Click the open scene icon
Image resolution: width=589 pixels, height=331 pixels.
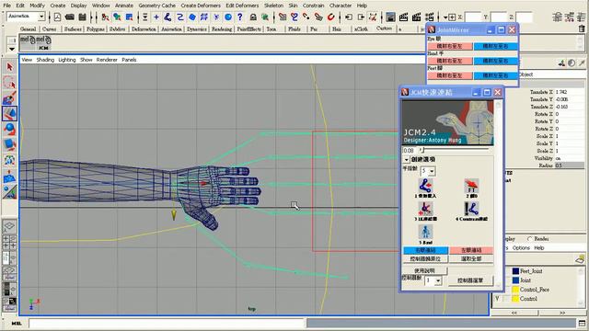tap(70, 17)
